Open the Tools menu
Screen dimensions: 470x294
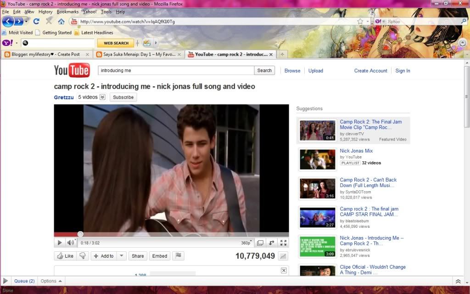(106, 11)
